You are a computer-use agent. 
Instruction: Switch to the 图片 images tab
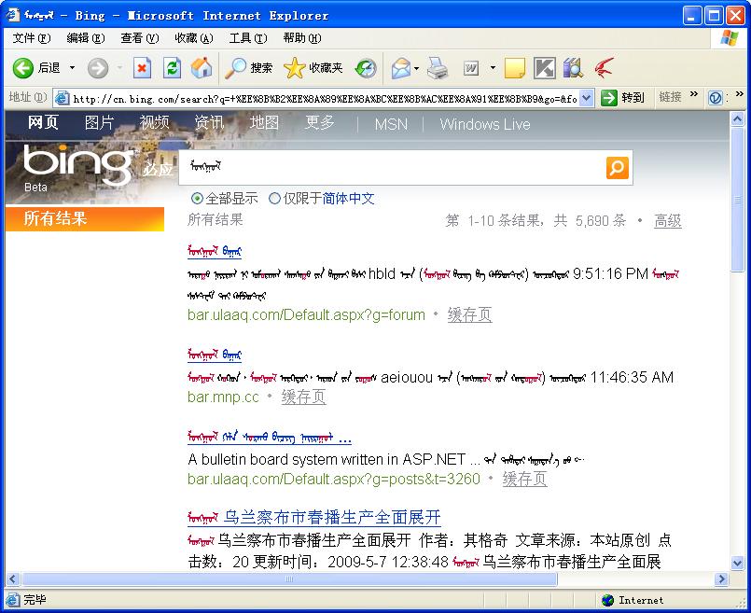99,122
